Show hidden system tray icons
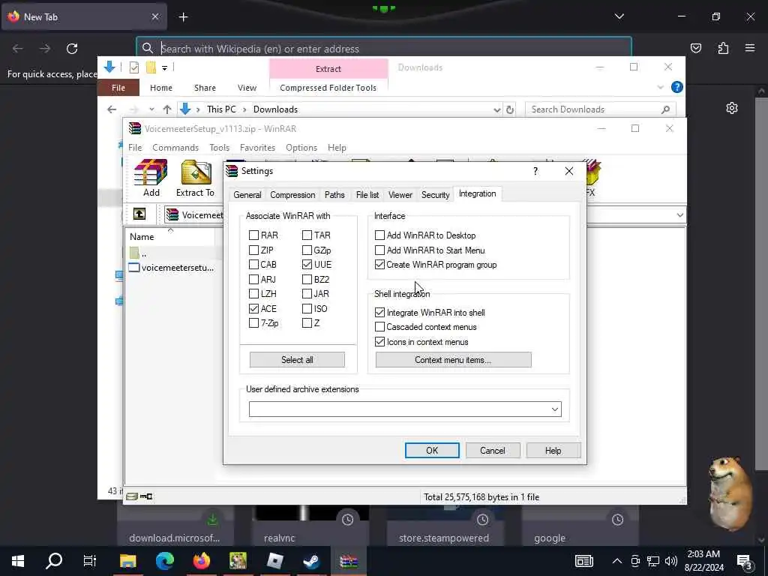768x576 pixels. coord(617,561)
